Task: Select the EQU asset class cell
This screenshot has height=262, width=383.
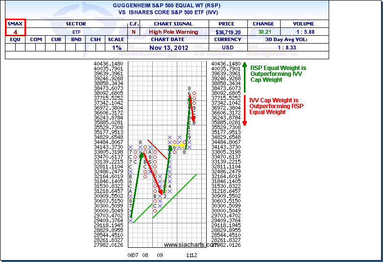Action: (x=15, y=40)
